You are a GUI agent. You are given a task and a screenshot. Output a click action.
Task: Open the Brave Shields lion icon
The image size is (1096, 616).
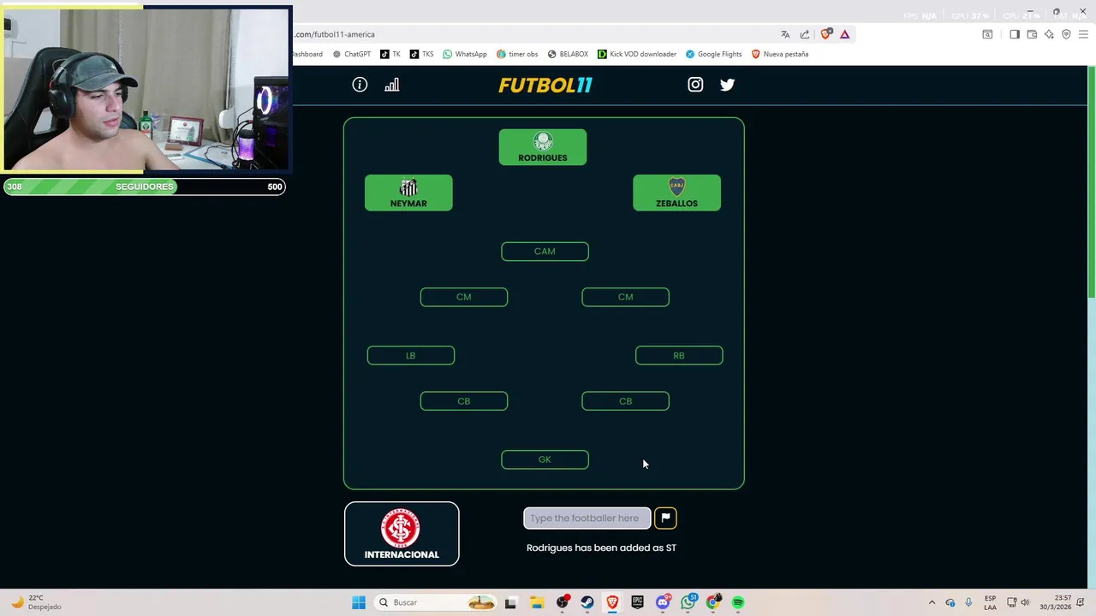(x=826, y=34)
